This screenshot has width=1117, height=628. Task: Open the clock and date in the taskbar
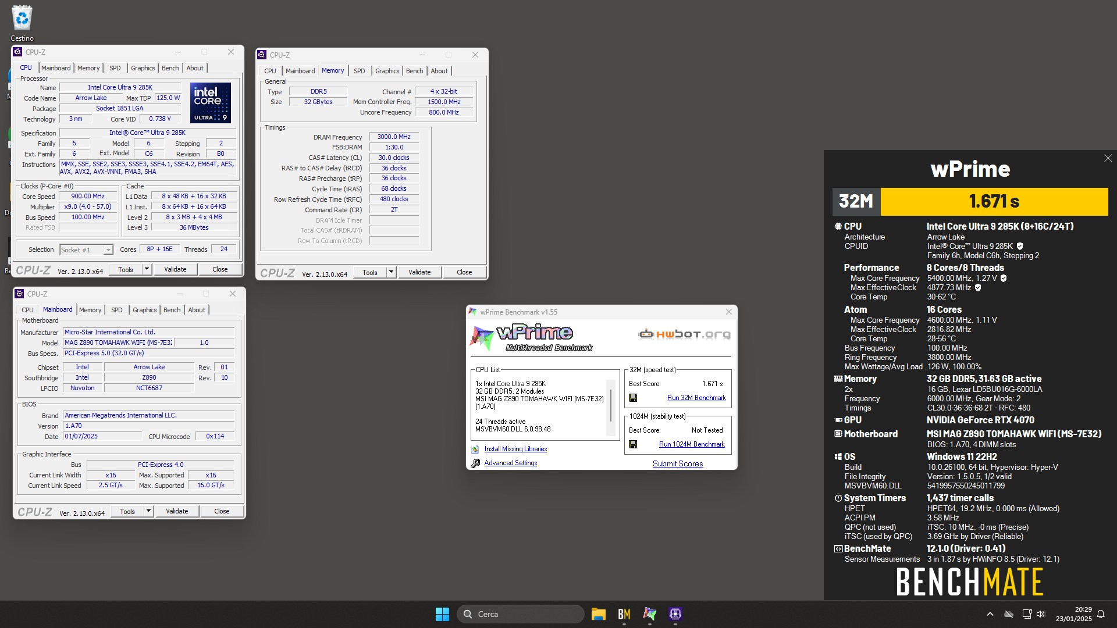pyautogui.click(x=1074, y=614)
